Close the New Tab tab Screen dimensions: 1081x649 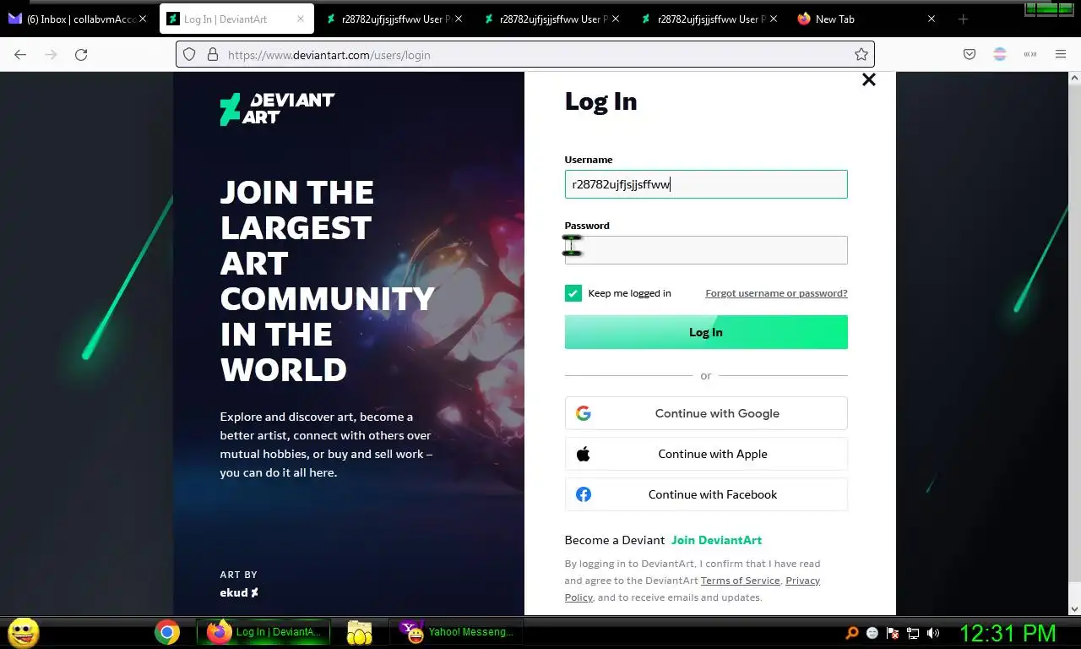pos(932,19)
